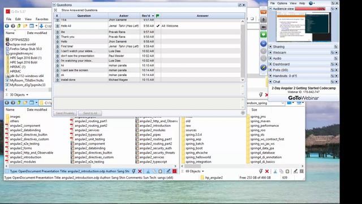Click red X delete icon in lower-left pane toolbar

tap(140, 171)
